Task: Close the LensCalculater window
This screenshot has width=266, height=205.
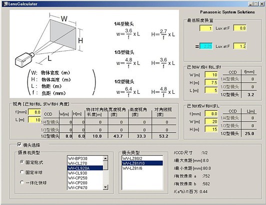Action: point(262,4)
